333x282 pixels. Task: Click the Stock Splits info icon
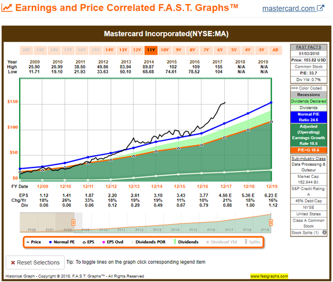(324, 233)
